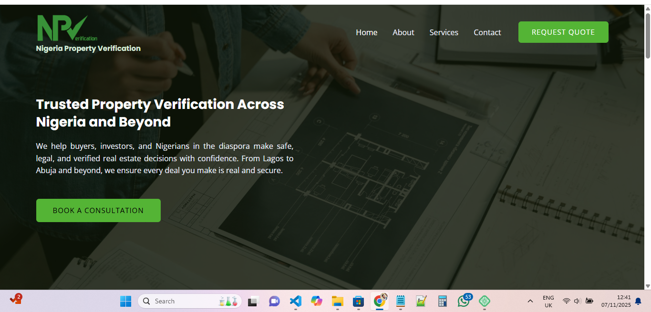651x312 pixels.
Task: Launch Visual Studio Code from the taskbar
Action: [295, 301]
